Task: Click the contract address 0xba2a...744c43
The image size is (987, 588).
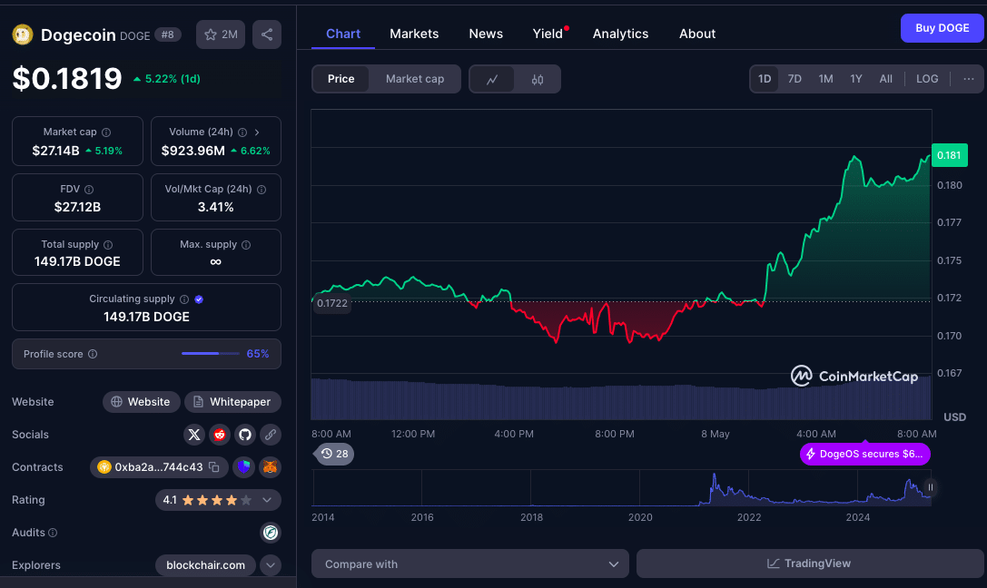Action: point(159,467)
